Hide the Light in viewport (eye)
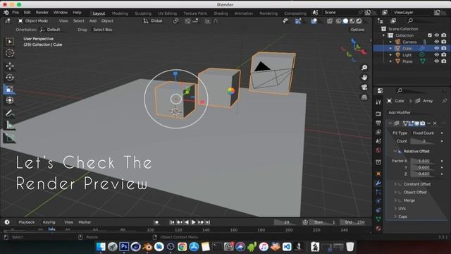The width and height of the screenshot is (451, 254). (x=437, y=55)
